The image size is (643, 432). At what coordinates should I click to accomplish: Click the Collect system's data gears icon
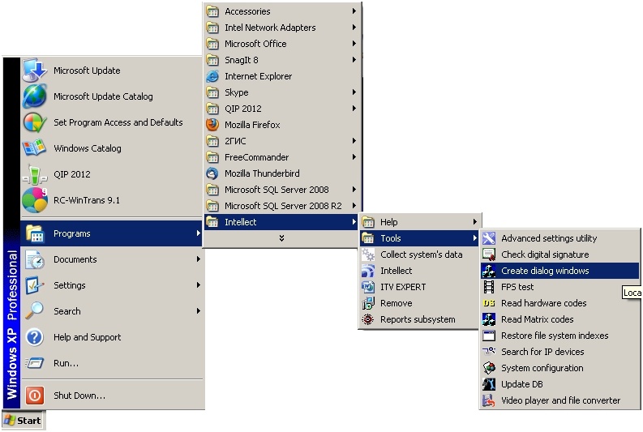(368, 254)
